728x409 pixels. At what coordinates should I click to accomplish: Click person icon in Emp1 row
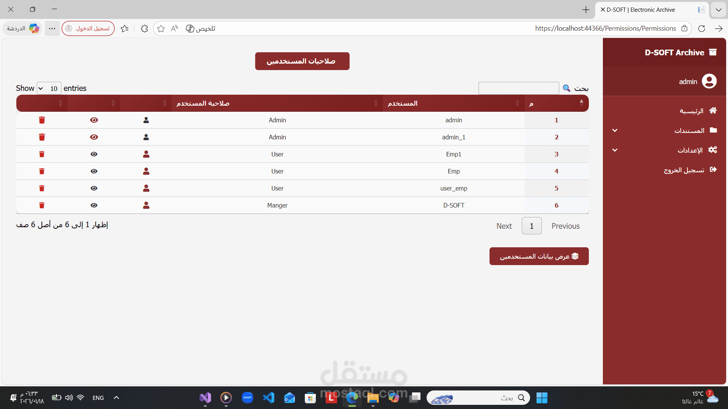(146, 154)
